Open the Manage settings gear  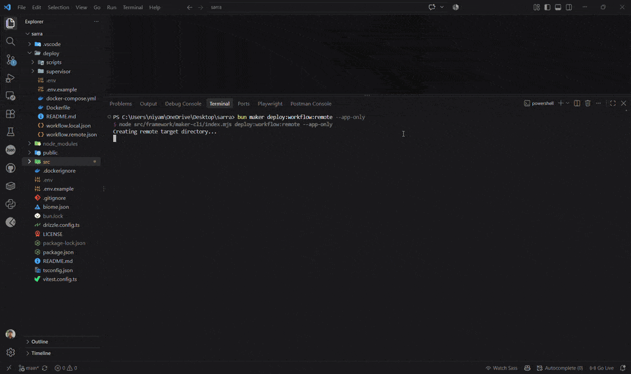11,352
